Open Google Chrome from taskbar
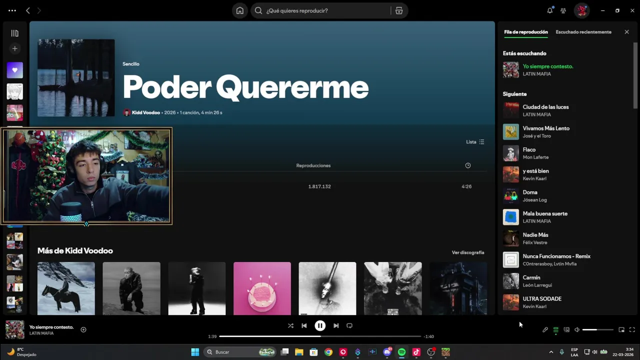Viewport: 640px width, 360px height. pyautogui.click(x=328, y=352)
